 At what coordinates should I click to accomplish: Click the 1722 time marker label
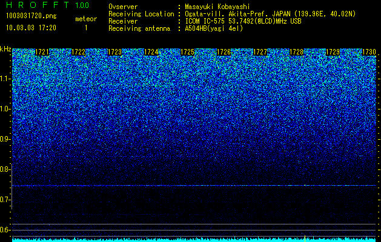[x=79, y=52]
